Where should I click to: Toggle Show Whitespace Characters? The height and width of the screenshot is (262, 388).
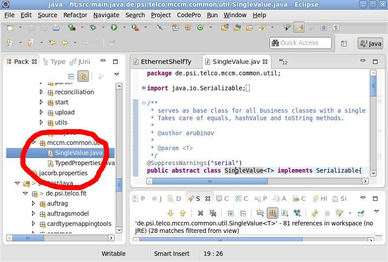[336, 27]
